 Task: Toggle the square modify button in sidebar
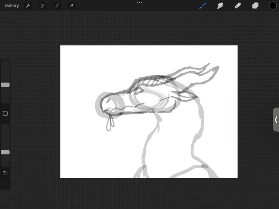5,113
